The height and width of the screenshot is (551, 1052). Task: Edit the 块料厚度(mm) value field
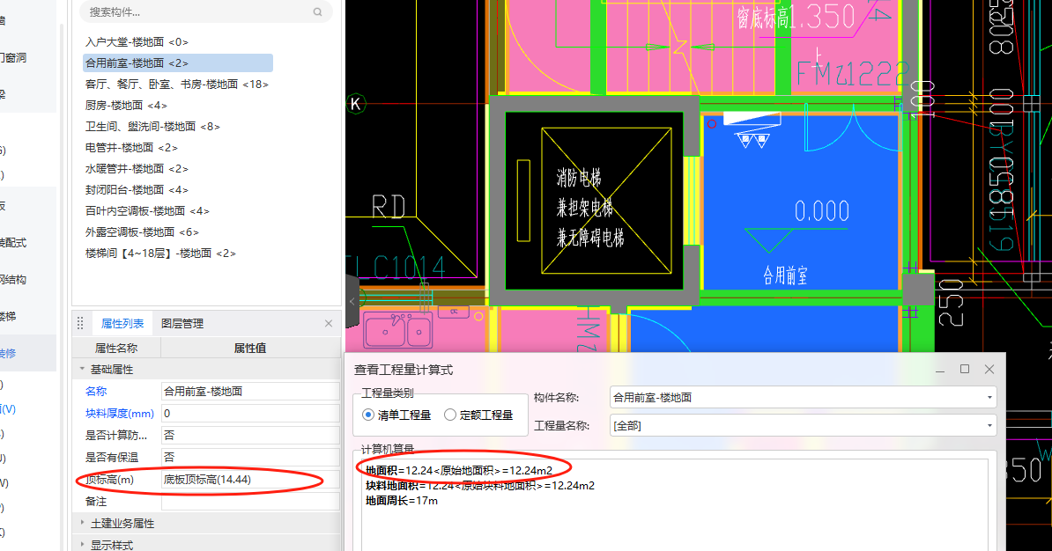tap(250, 414)
